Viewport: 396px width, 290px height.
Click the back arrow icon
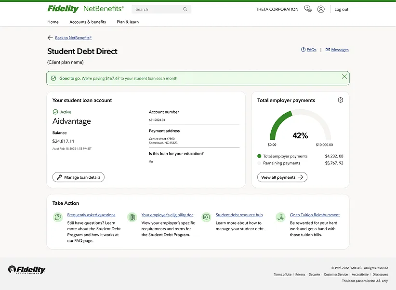(50, 38)
